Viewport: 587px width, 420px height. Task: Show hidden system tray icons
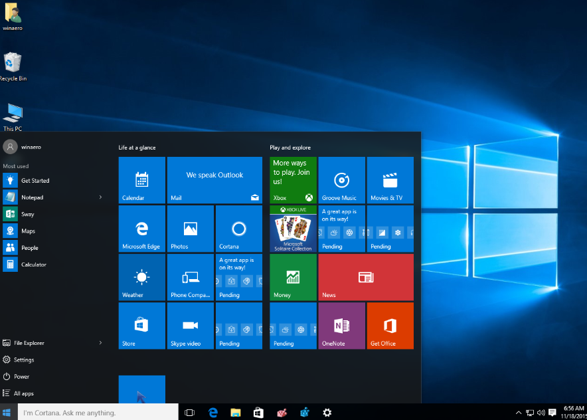518,413
